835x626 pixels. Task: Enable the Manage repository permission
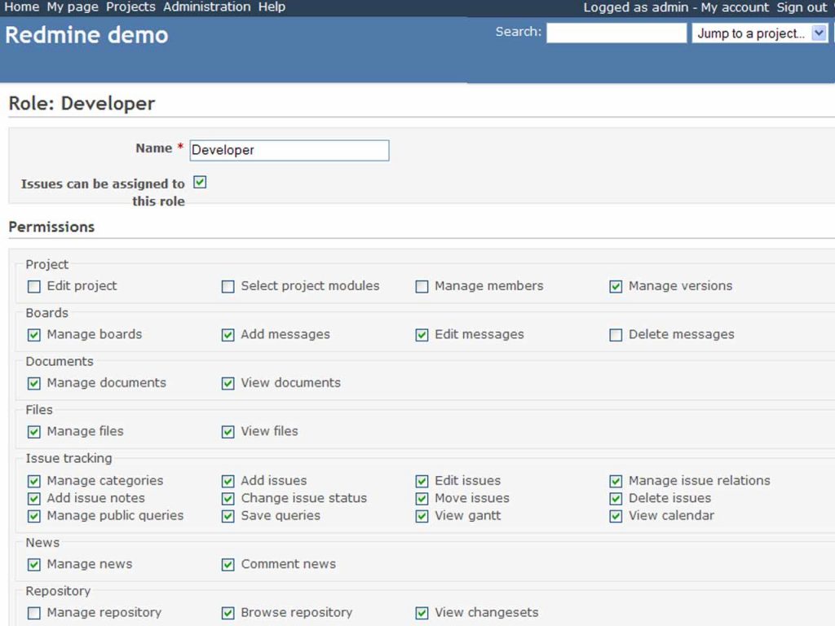click(33, 612)
